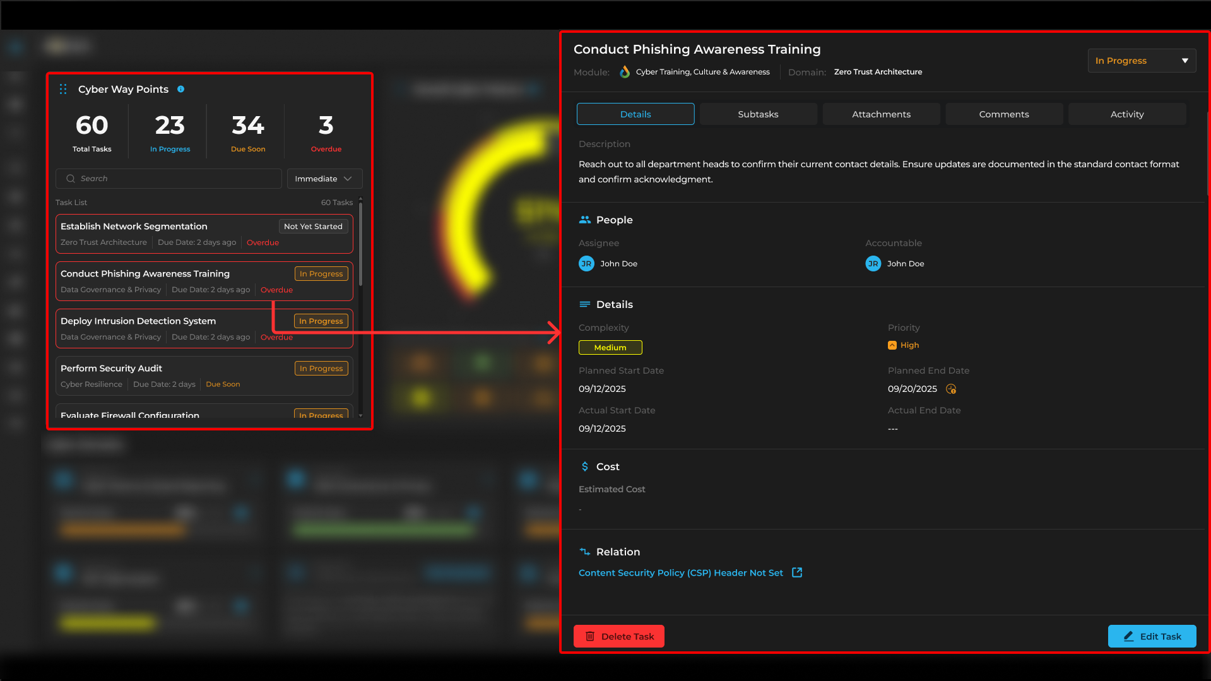
Task: Click the info icon beside Cyber Way Points
Action: click(x=181, y=89)
